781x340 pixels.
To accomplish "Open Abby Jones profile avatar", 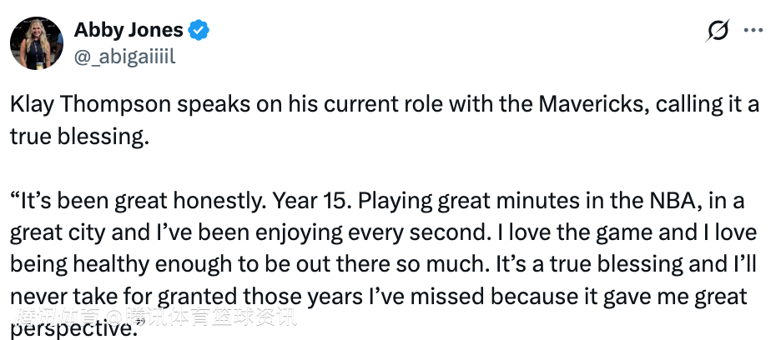I will [37, 42].
